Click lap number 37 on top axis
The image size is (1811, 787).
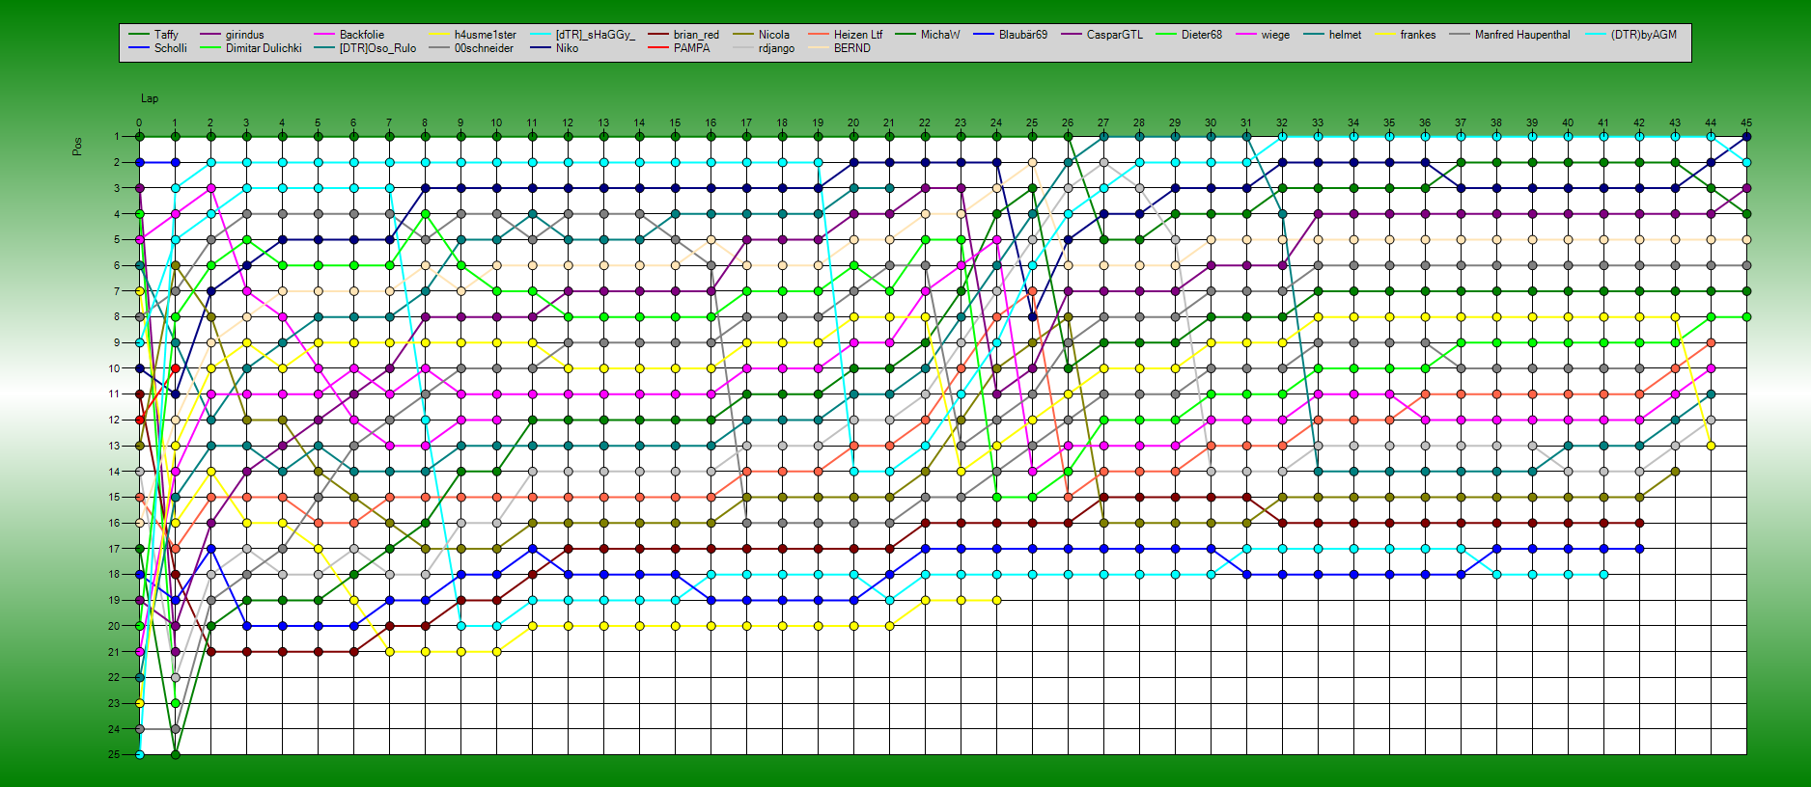(x=1461, y=122)
